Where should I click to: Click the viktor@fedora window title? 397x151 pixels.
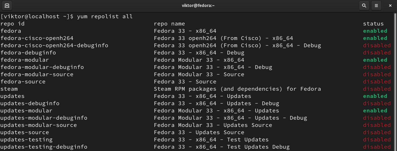(x=198, y=6)
